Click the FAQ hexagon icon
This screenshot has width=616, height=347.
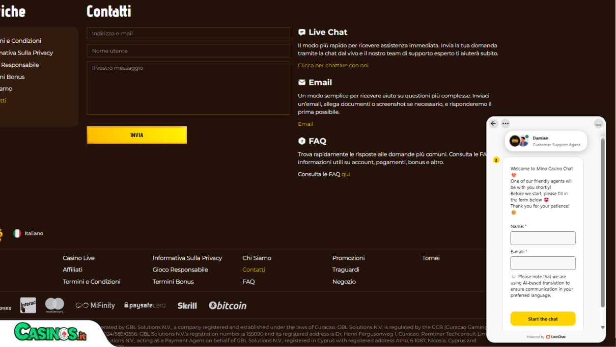coord(302,141)
